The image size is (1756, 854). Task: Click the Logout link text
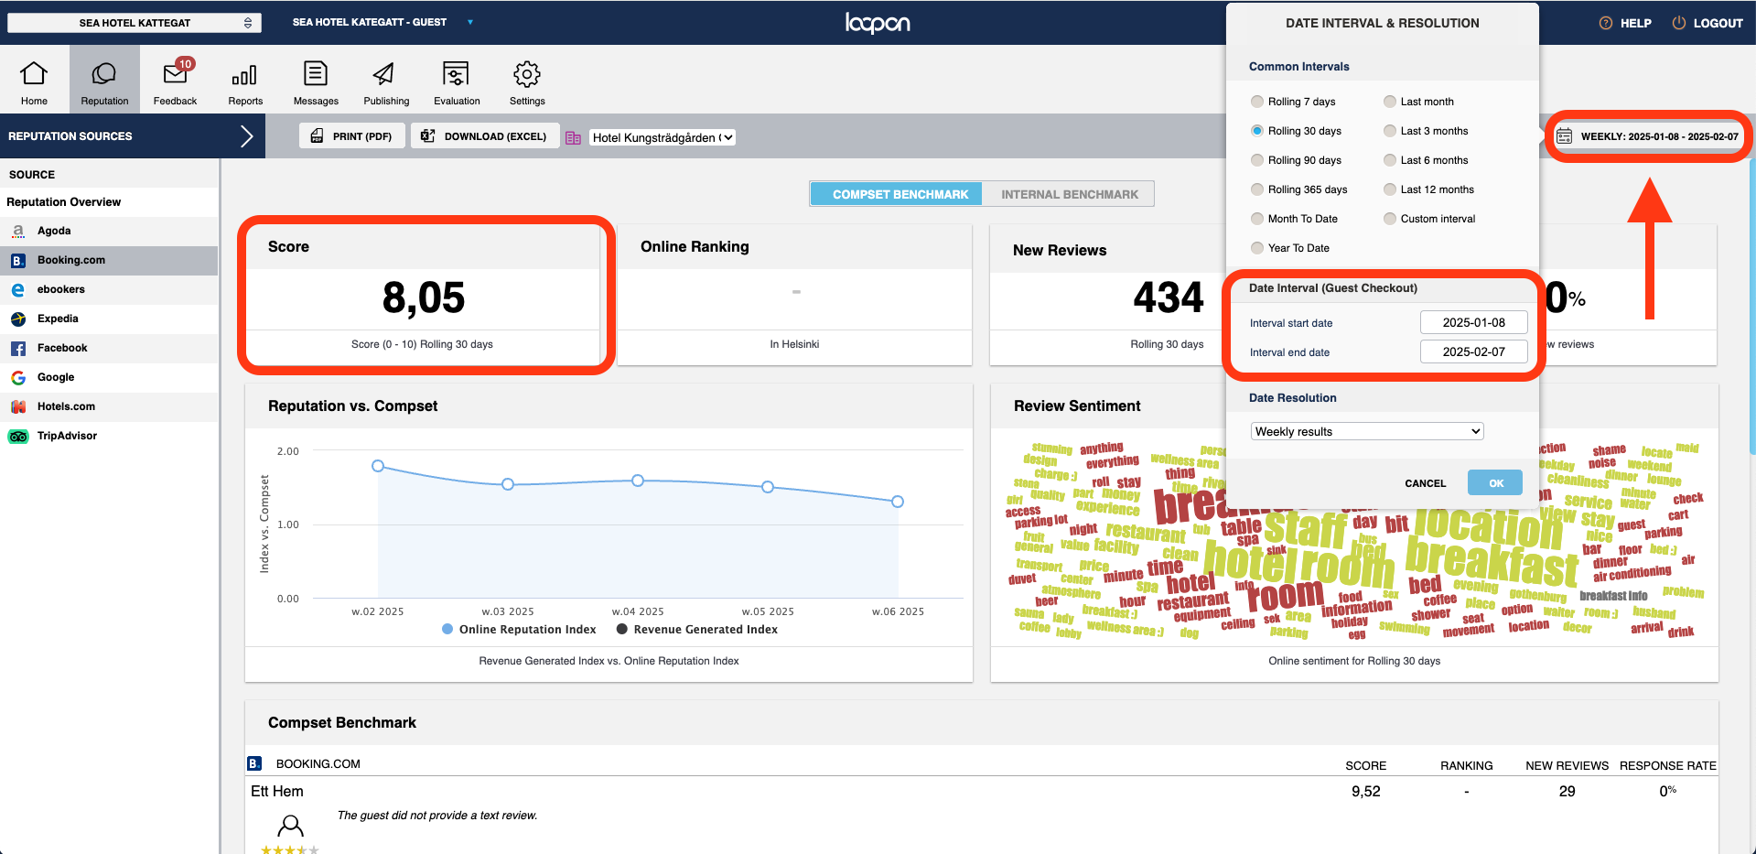[x=1718, y=23]
